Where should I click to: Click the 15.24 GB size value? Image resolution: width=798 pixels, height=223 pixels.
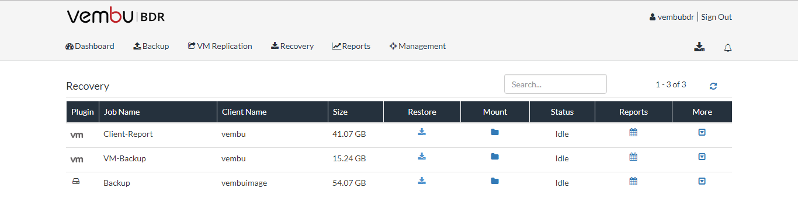click(349, 158)
